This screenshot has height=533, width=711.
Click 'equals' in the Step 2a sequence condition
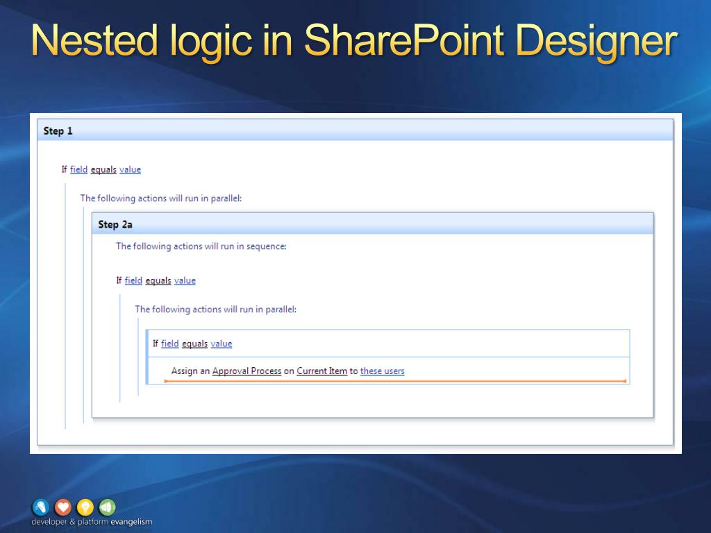click(x=158, y=280)
